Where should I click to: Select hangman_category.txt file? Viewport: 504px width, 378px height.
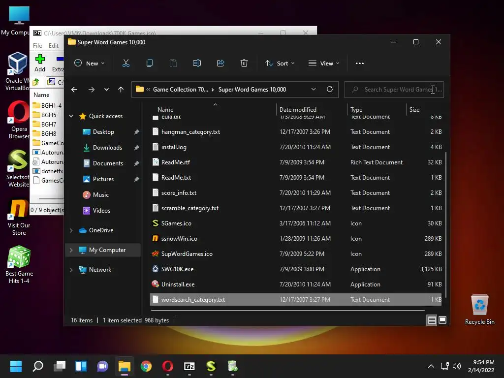click(190, 132)
